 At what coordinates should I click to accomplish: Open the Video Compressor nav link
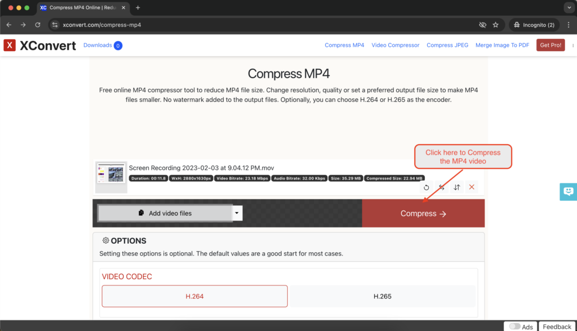pyautogui.click(x=395, y=45)
